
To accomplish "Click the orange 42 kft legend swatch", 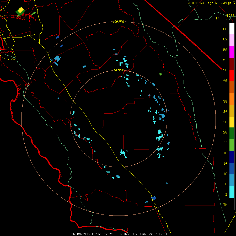I will (x=232, y=99).
